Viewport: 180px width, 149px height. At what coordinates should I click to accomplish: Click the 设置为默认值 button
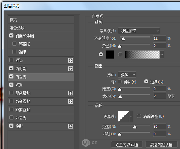click(x=127, y=145)
